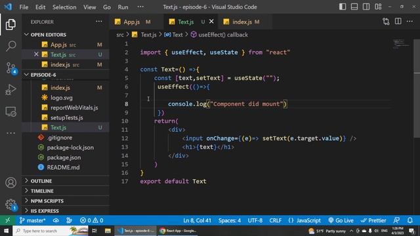
Task: Open the View menu
Action: (x=89, y=7)
